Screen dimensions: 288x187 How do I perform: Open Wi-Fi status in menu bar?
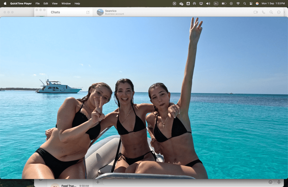click(238, 3)
